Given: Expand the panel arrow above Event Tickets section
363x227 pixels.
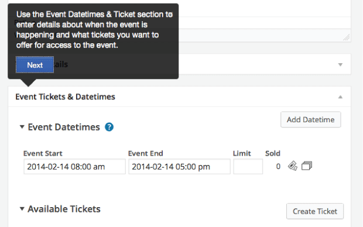Looking at the screenshot, I should click(340, 64).
